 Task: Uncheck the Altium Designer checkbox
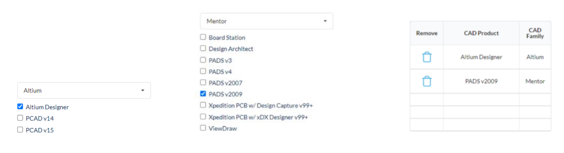coord(20,107)
